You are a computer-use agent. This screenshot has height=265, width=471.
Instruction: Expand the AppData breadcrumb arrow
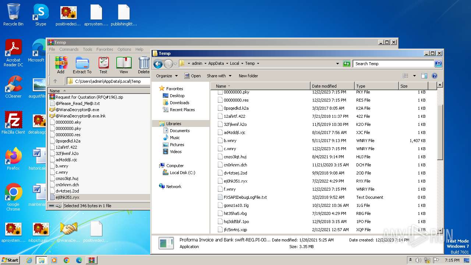(x=227, y=64)
